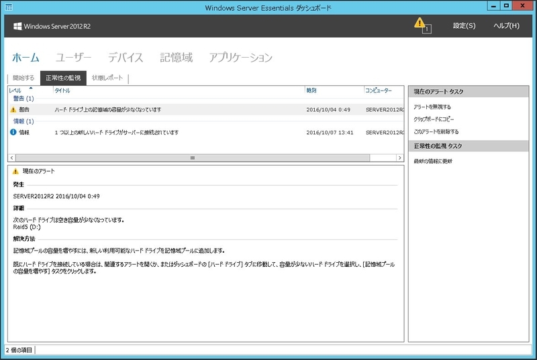Image resolution: width=537 pixels, height=360 pixels.
Task: Select the new hard drive connected info row
Action: coord(206,132)
